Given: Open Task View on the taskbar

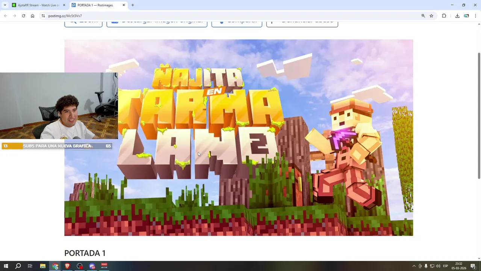Looking at the screenshot, I should [30, 266].
